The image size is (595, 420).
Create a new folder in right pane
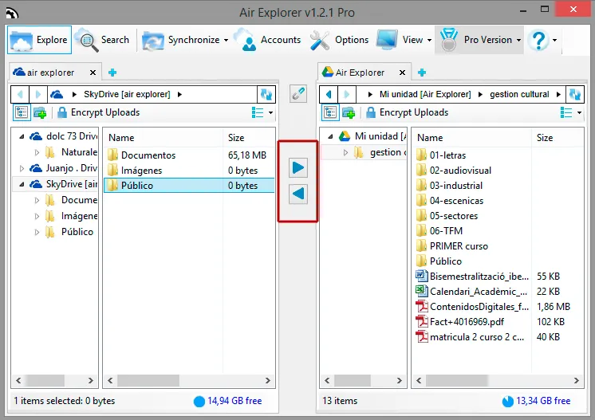(349, 112)
